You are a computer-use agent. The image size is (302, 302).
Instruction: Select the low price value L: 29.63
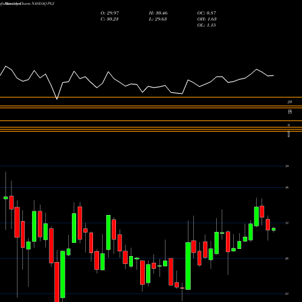coord(158,19)
